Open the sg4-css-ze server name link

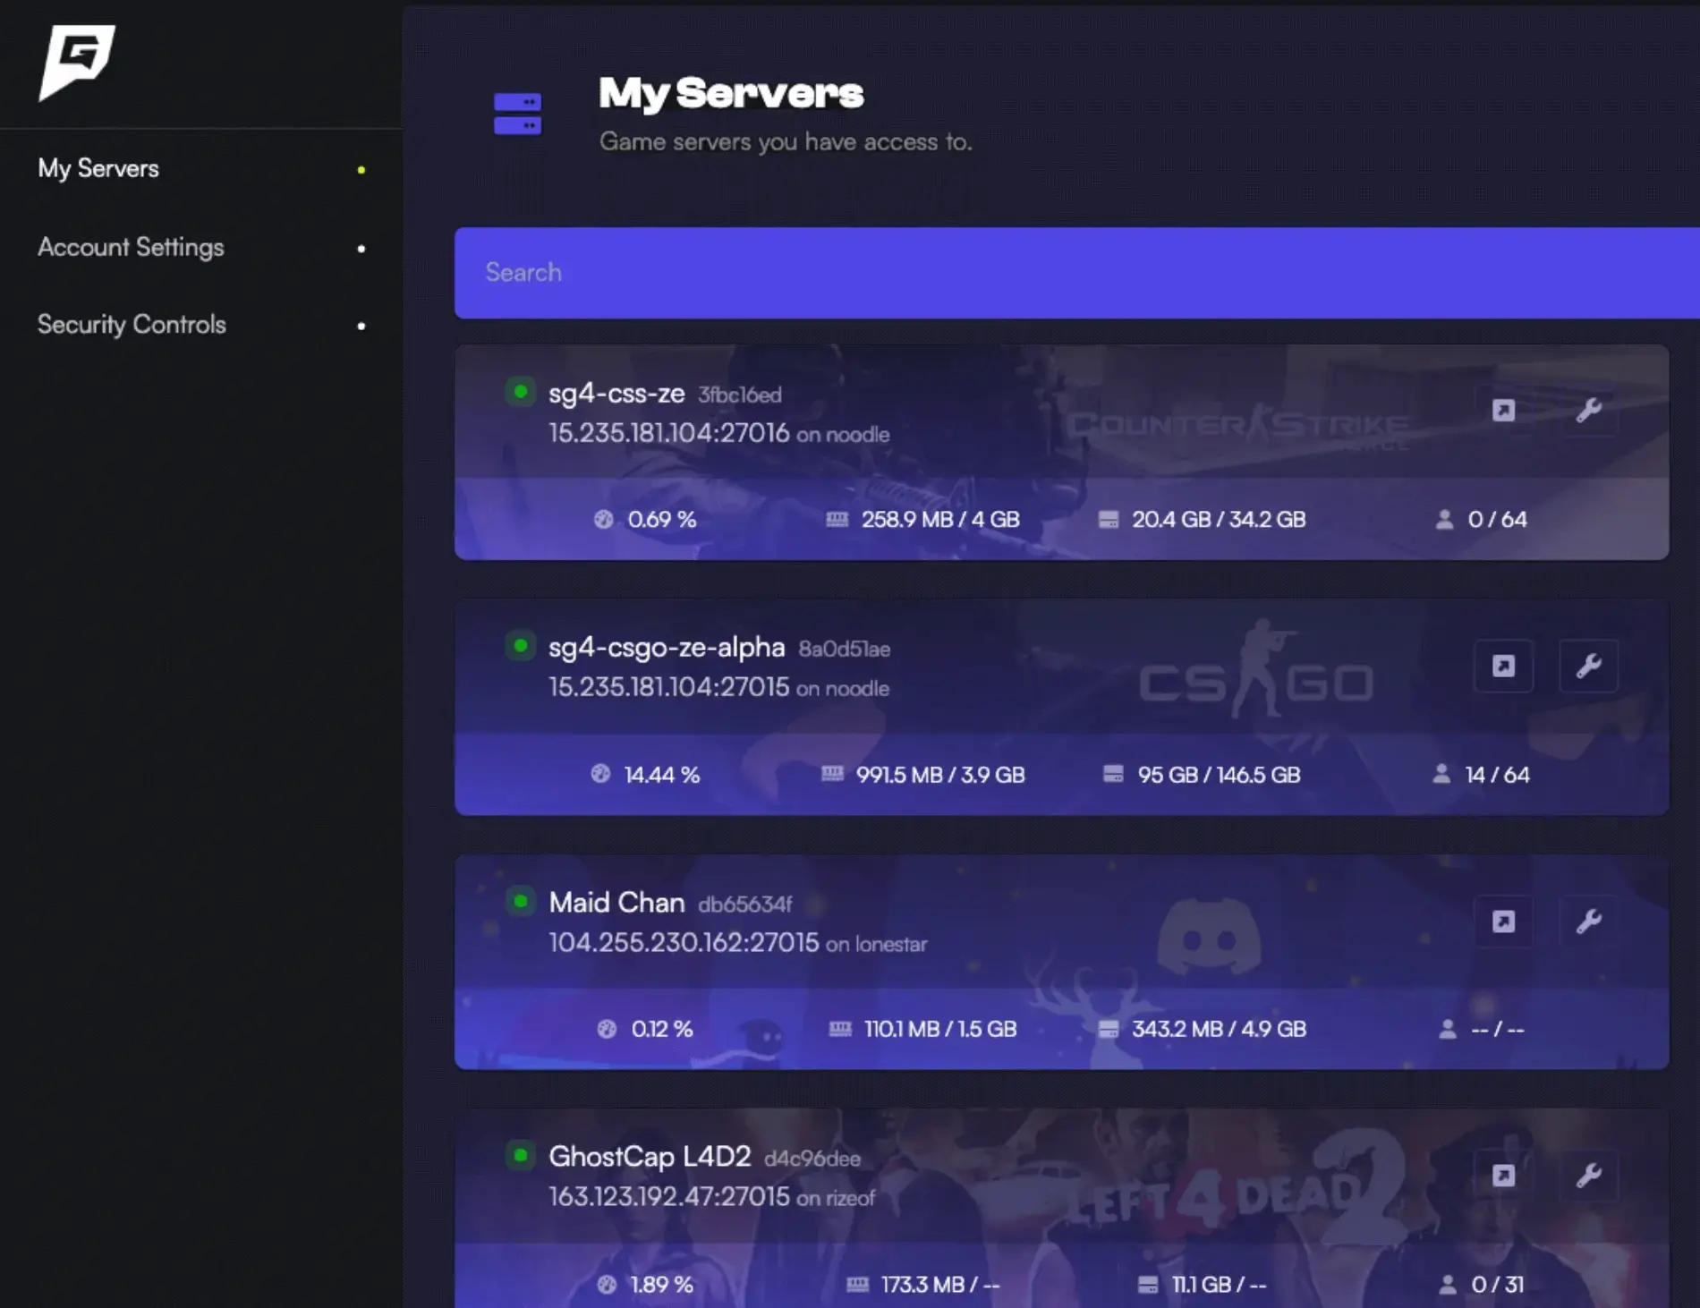616,393
